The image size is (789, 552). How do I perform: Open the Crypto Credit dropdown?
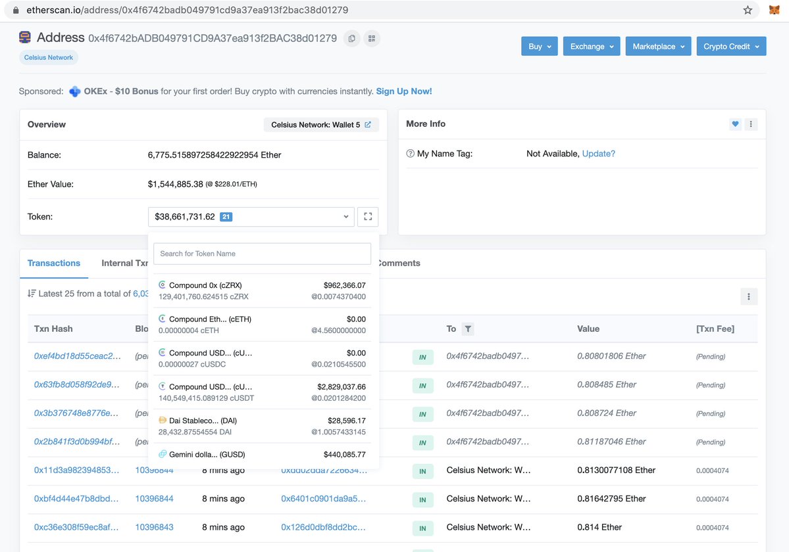coord(731,46)
